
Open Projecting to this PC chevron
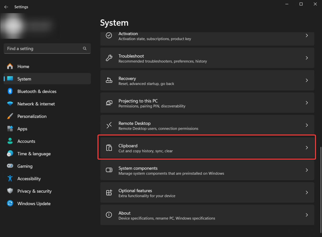[x=307, y=103]
